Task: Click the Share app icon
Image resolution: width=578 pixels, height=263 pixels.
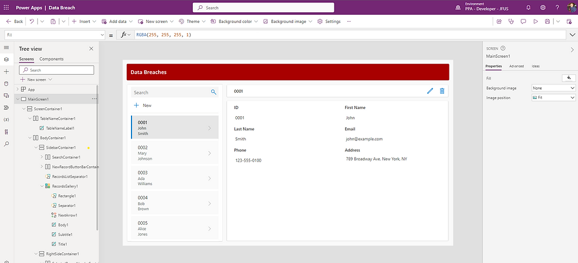Action: click(x=499, y=21)
